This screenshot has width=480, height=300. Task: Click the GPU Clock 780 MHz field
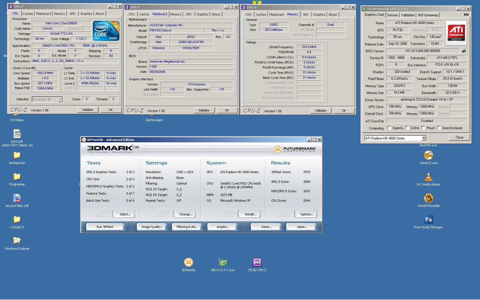(x=395, y=106)
